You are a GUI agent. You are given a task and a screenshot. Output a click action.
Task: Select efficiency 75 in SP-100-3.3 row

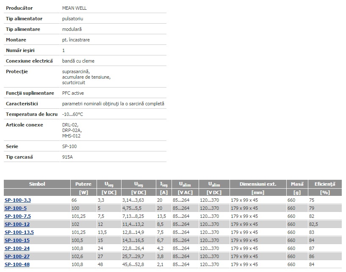click(312, 200)
